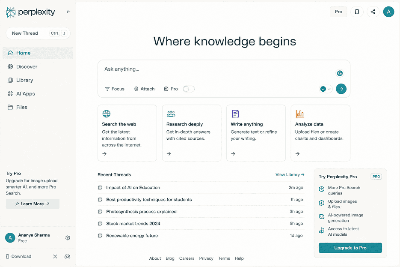The image size is (400, 267).
Task: Click the Learn More button under Try Pro
Action: pyautogui.click(x=33, y=204)
